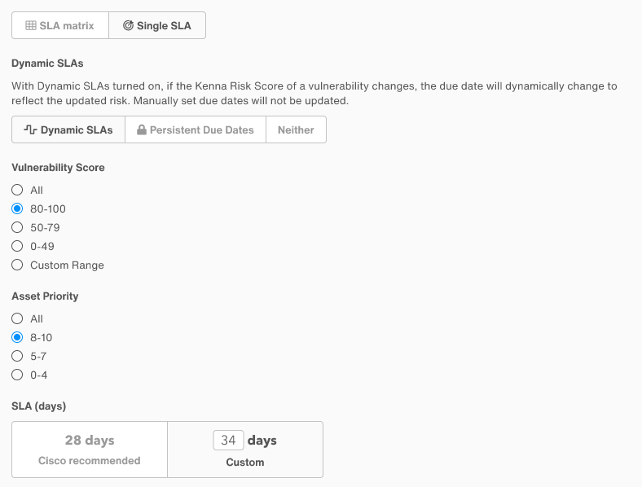Click the SLA matrix grid icon
The image size is (642, 487).
(x=31, y=25)
